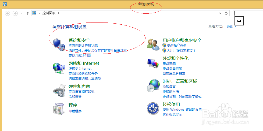Open 查看网络状态和任务

(x=83, y=73)
